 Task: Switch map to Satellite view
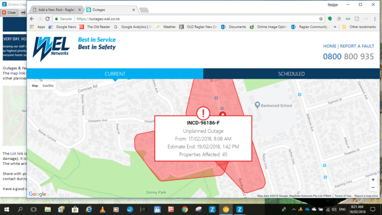48,86
